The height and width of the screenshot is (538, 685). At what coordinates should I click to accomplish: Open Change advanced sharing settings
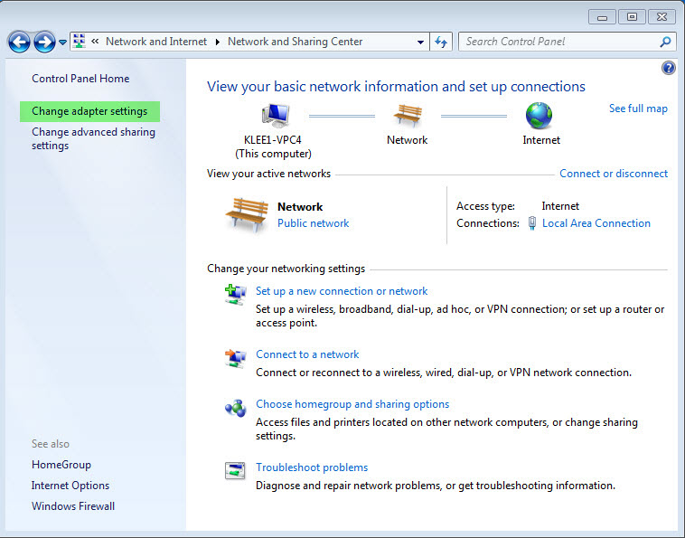click(93, 138)
